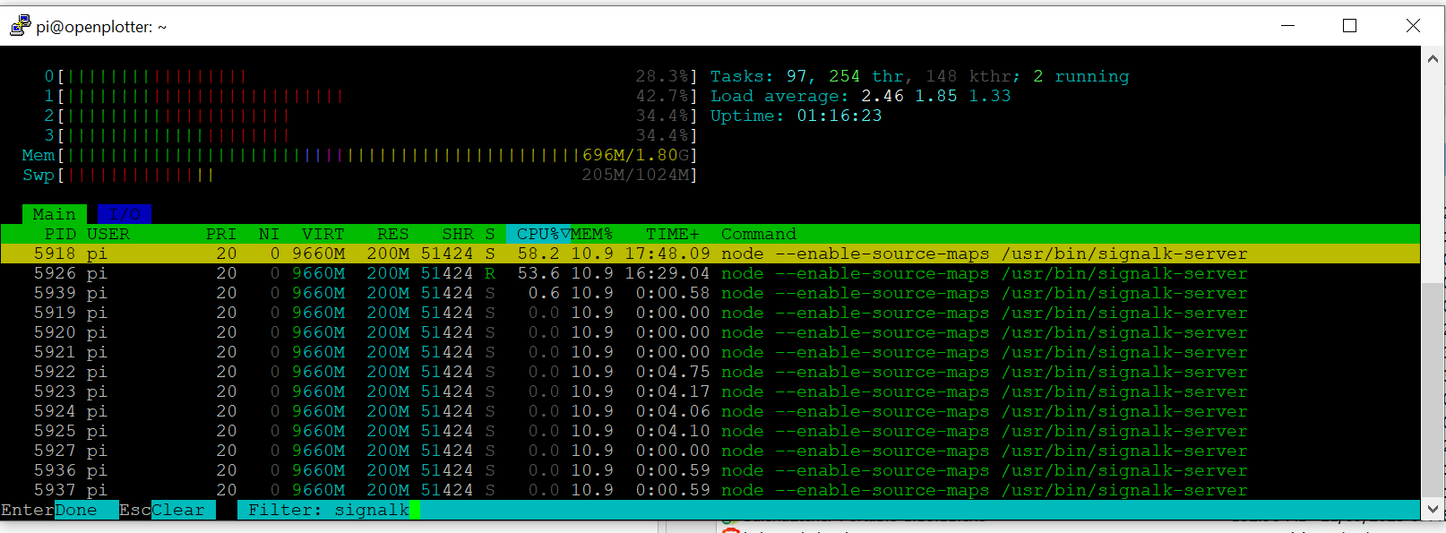Viewport: 1446px width, 533px height.
Task: Sort by RES column header
Action: (x=393, y=234)
